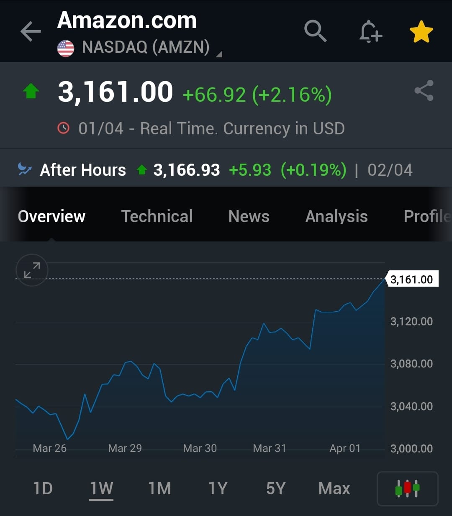Create a price alert with bell icon

370,31
